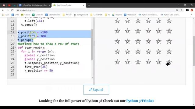The height and width of the screenshot is (109, 195).
Task: Close the 5 Point Star Art Challenge tab
Action: pyautogui.click(x=49, y=5)
